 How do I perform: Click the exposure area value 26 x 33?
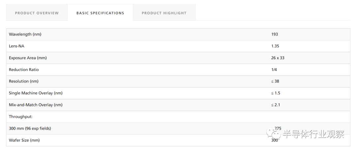tap(278, 58)
